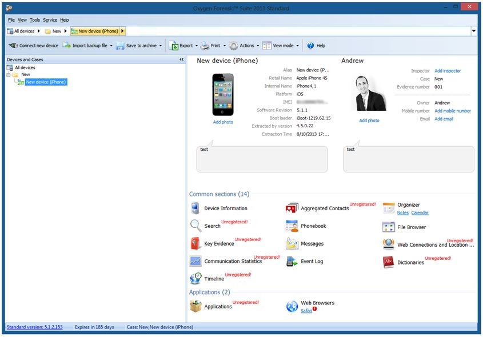Screen dimensions: 483x337
Task: Open the Search magnifier icon
Action: pos(195,226)
